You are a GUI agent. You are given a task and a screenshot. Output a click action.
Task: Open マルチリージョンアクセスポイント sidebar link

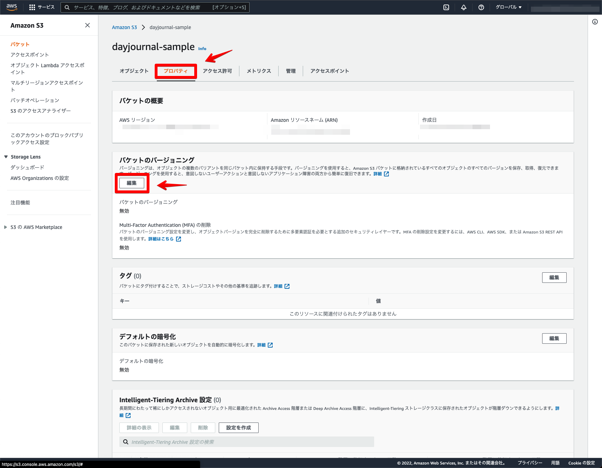[47, 86]
